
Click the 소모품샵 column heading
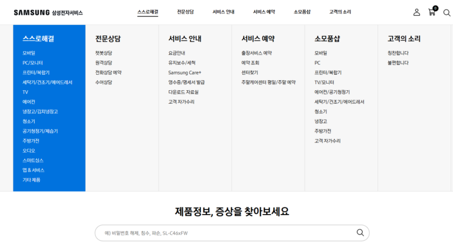[x=327, y=38]
